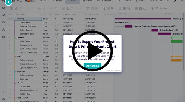Click the Start Demo button
This screenshot has height=102, width=185.
pyautogui.click(x=92, y=66)
